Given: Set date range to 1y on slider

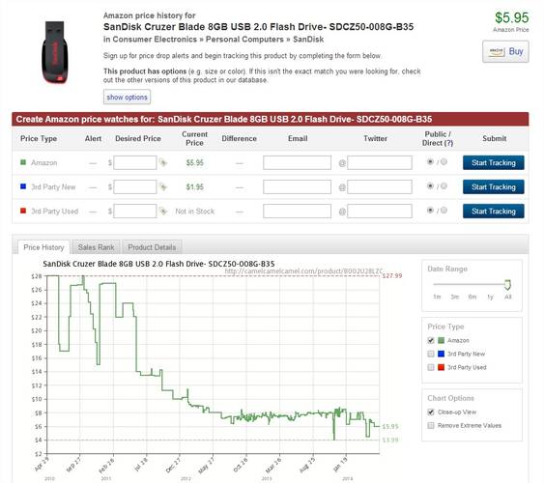Looking at the screenshot, I should (490, 297).
